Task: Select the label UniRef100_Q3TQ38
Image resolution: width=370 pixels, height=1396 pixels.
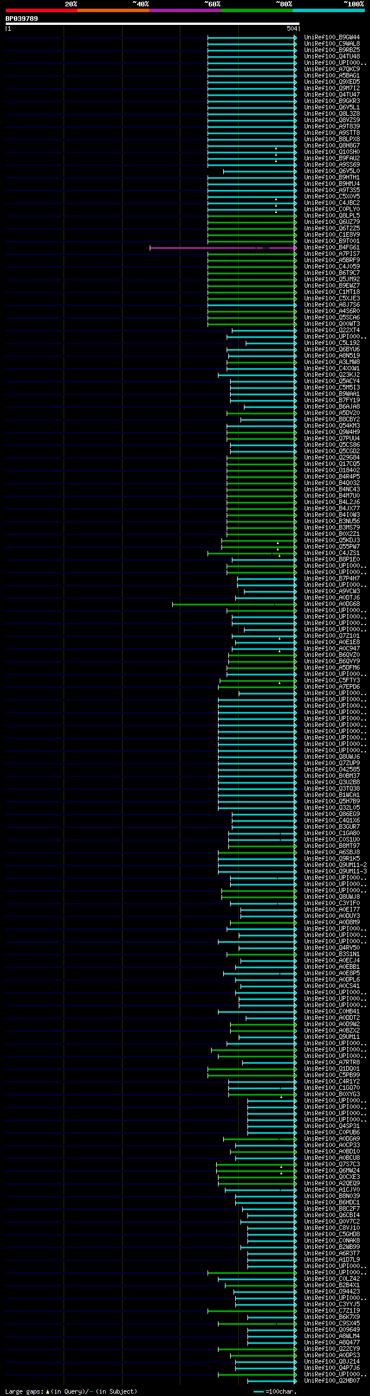Action: pos(332,789)
